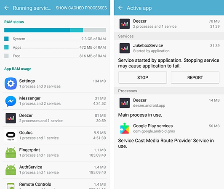Tap '1 process and 2 services' under Messenger
224x189 pixels.
tap(40, 103)
